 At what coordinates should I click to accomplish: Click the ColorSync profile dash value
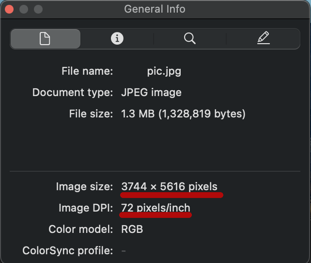pyautogui.click(x=124, y=251)
